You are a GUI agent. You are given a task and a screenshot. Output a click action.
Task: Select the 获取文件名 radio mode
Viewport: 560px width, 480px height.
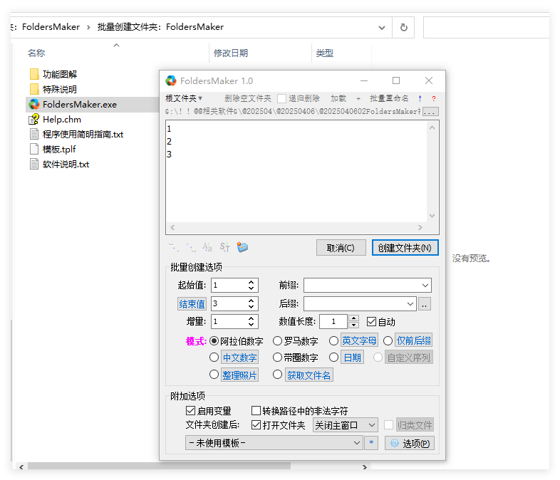tap(277, 375)
